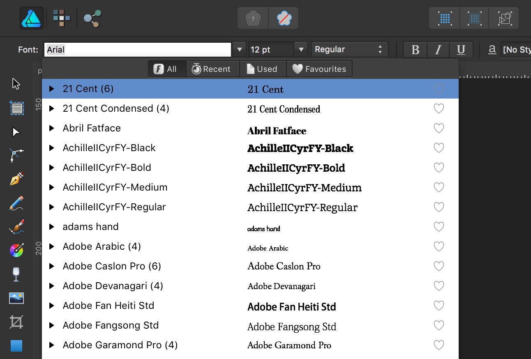Image resolution: width=531 pixels, height=359 pixels.
Task: Click the Abril Fatface font preview sample
Action: [277, 131]
